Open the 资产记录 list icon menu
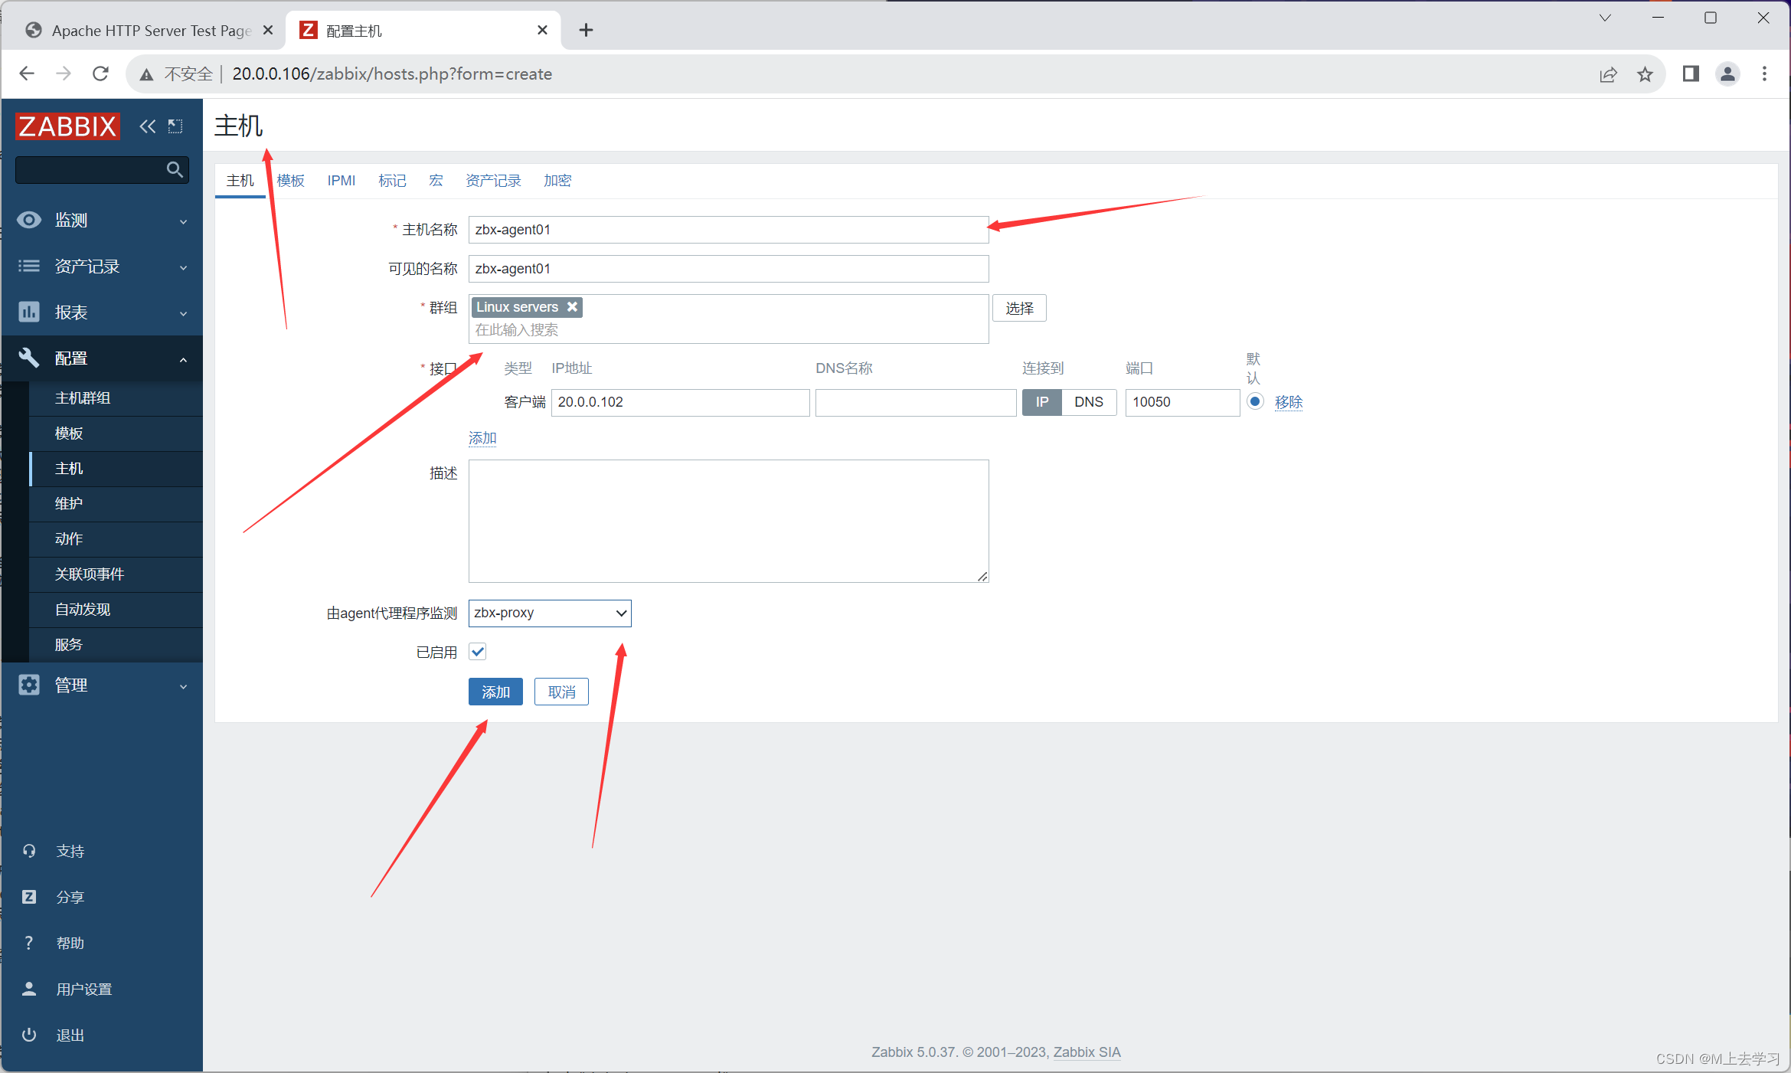 click(29, 266)
